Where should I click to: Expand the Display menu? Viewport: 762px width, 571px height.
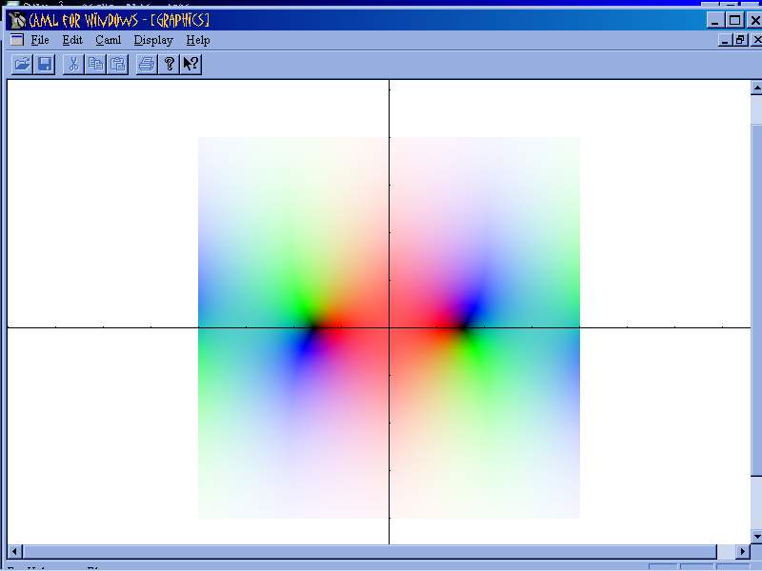point(153,40)
